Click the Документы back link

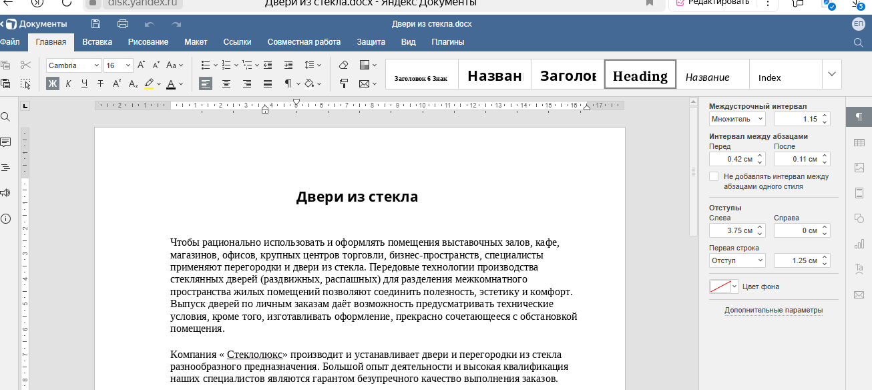tap(33, 24)
